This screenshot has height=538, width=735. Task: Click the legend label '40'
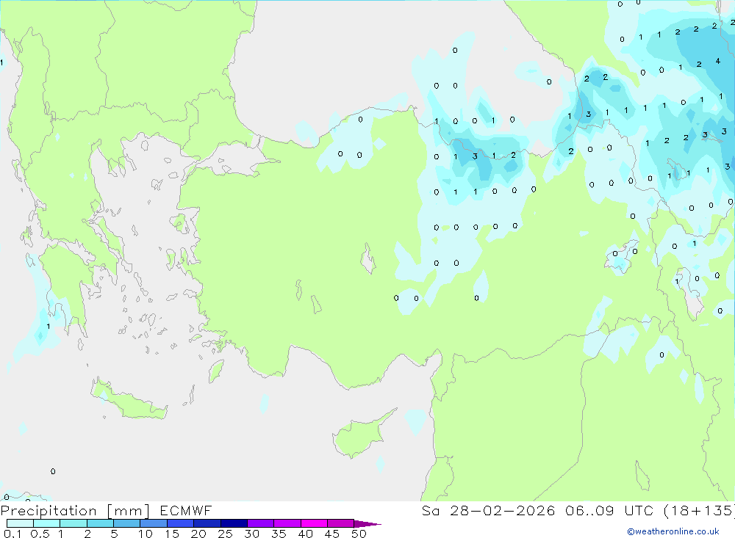coord(306,534)
